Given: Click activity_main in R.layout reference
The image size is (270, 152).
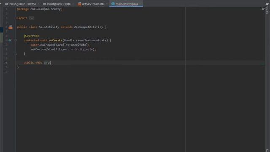Looking at the screenshot, I should pos(82,49).
